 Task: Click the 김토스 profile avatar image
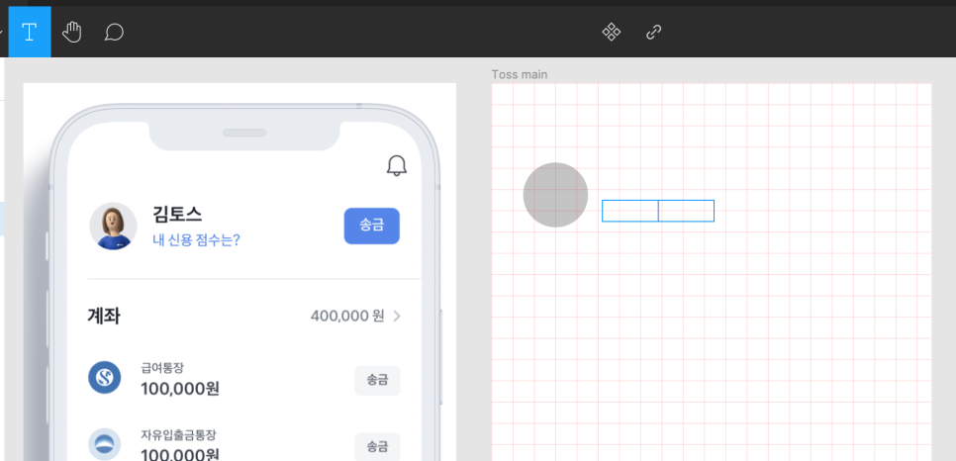point(114,227)
